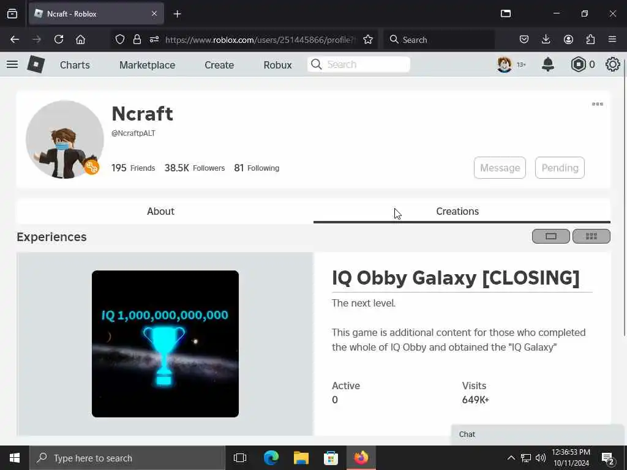Open the Firefox home page
The height and width of the screenshot is (470, 627).
click(80, 40)
